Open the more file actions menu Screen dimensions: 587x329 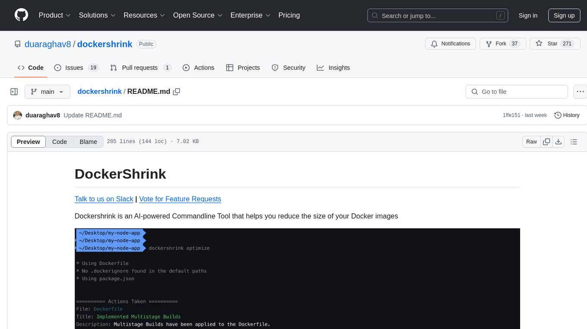(x=580, y=92)
